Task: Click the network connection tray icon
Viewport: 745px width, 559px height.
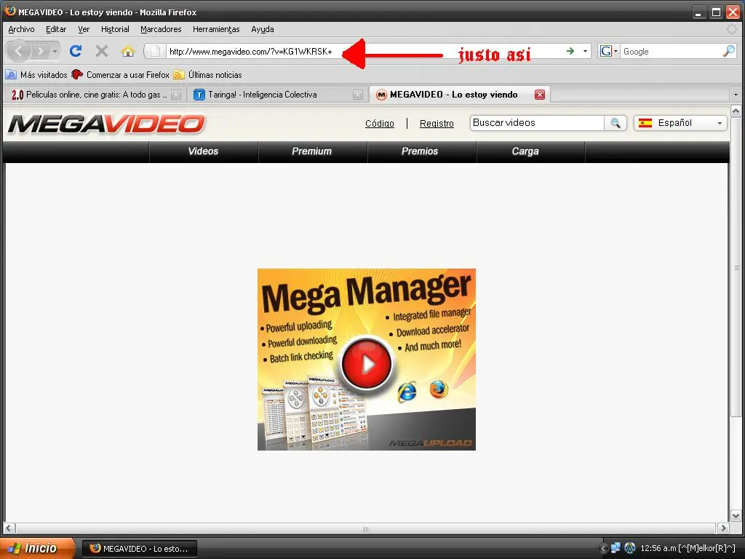Action: pos(615,548)
